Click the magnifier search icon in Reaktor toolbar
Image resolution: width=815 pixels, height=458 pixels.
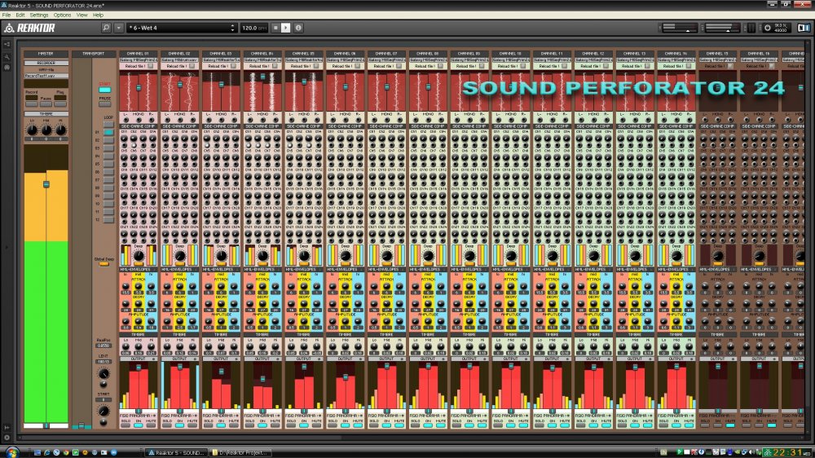[x=106, y=28]
